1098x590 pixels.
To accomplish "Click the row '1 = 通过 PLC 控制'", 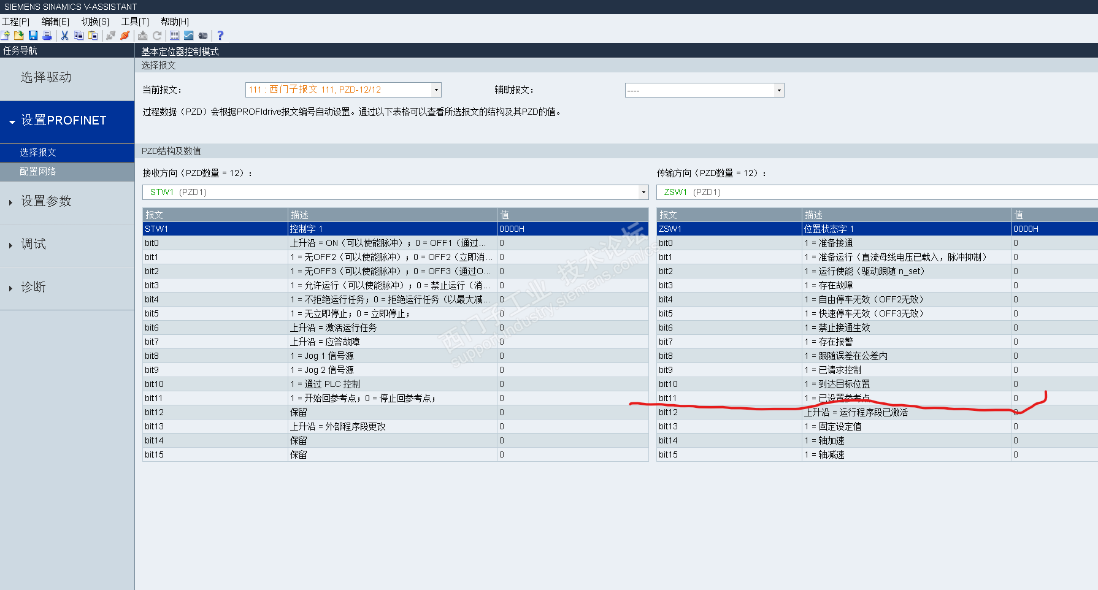I will [x=396, y=384].
